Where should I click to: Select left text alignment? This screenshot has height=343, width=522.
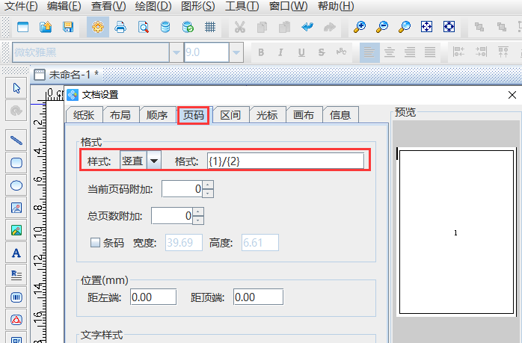pos(369,52)
